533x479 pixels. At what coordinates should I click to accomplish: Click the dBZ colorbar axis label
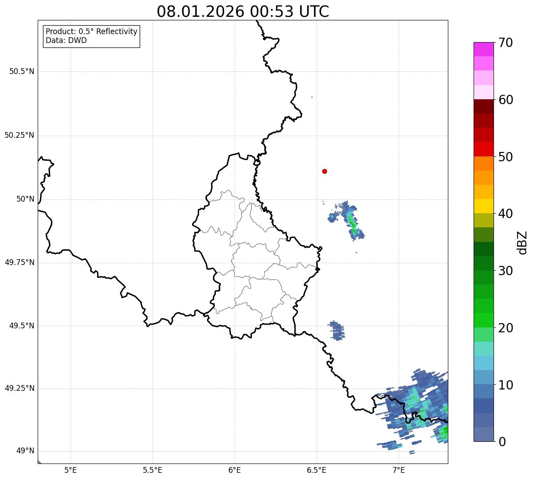point(522,242)
